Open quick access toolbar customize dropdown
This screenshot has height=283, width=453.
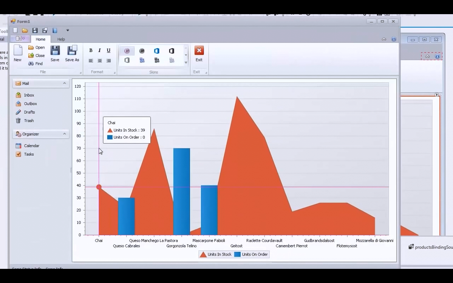point(68,31)
